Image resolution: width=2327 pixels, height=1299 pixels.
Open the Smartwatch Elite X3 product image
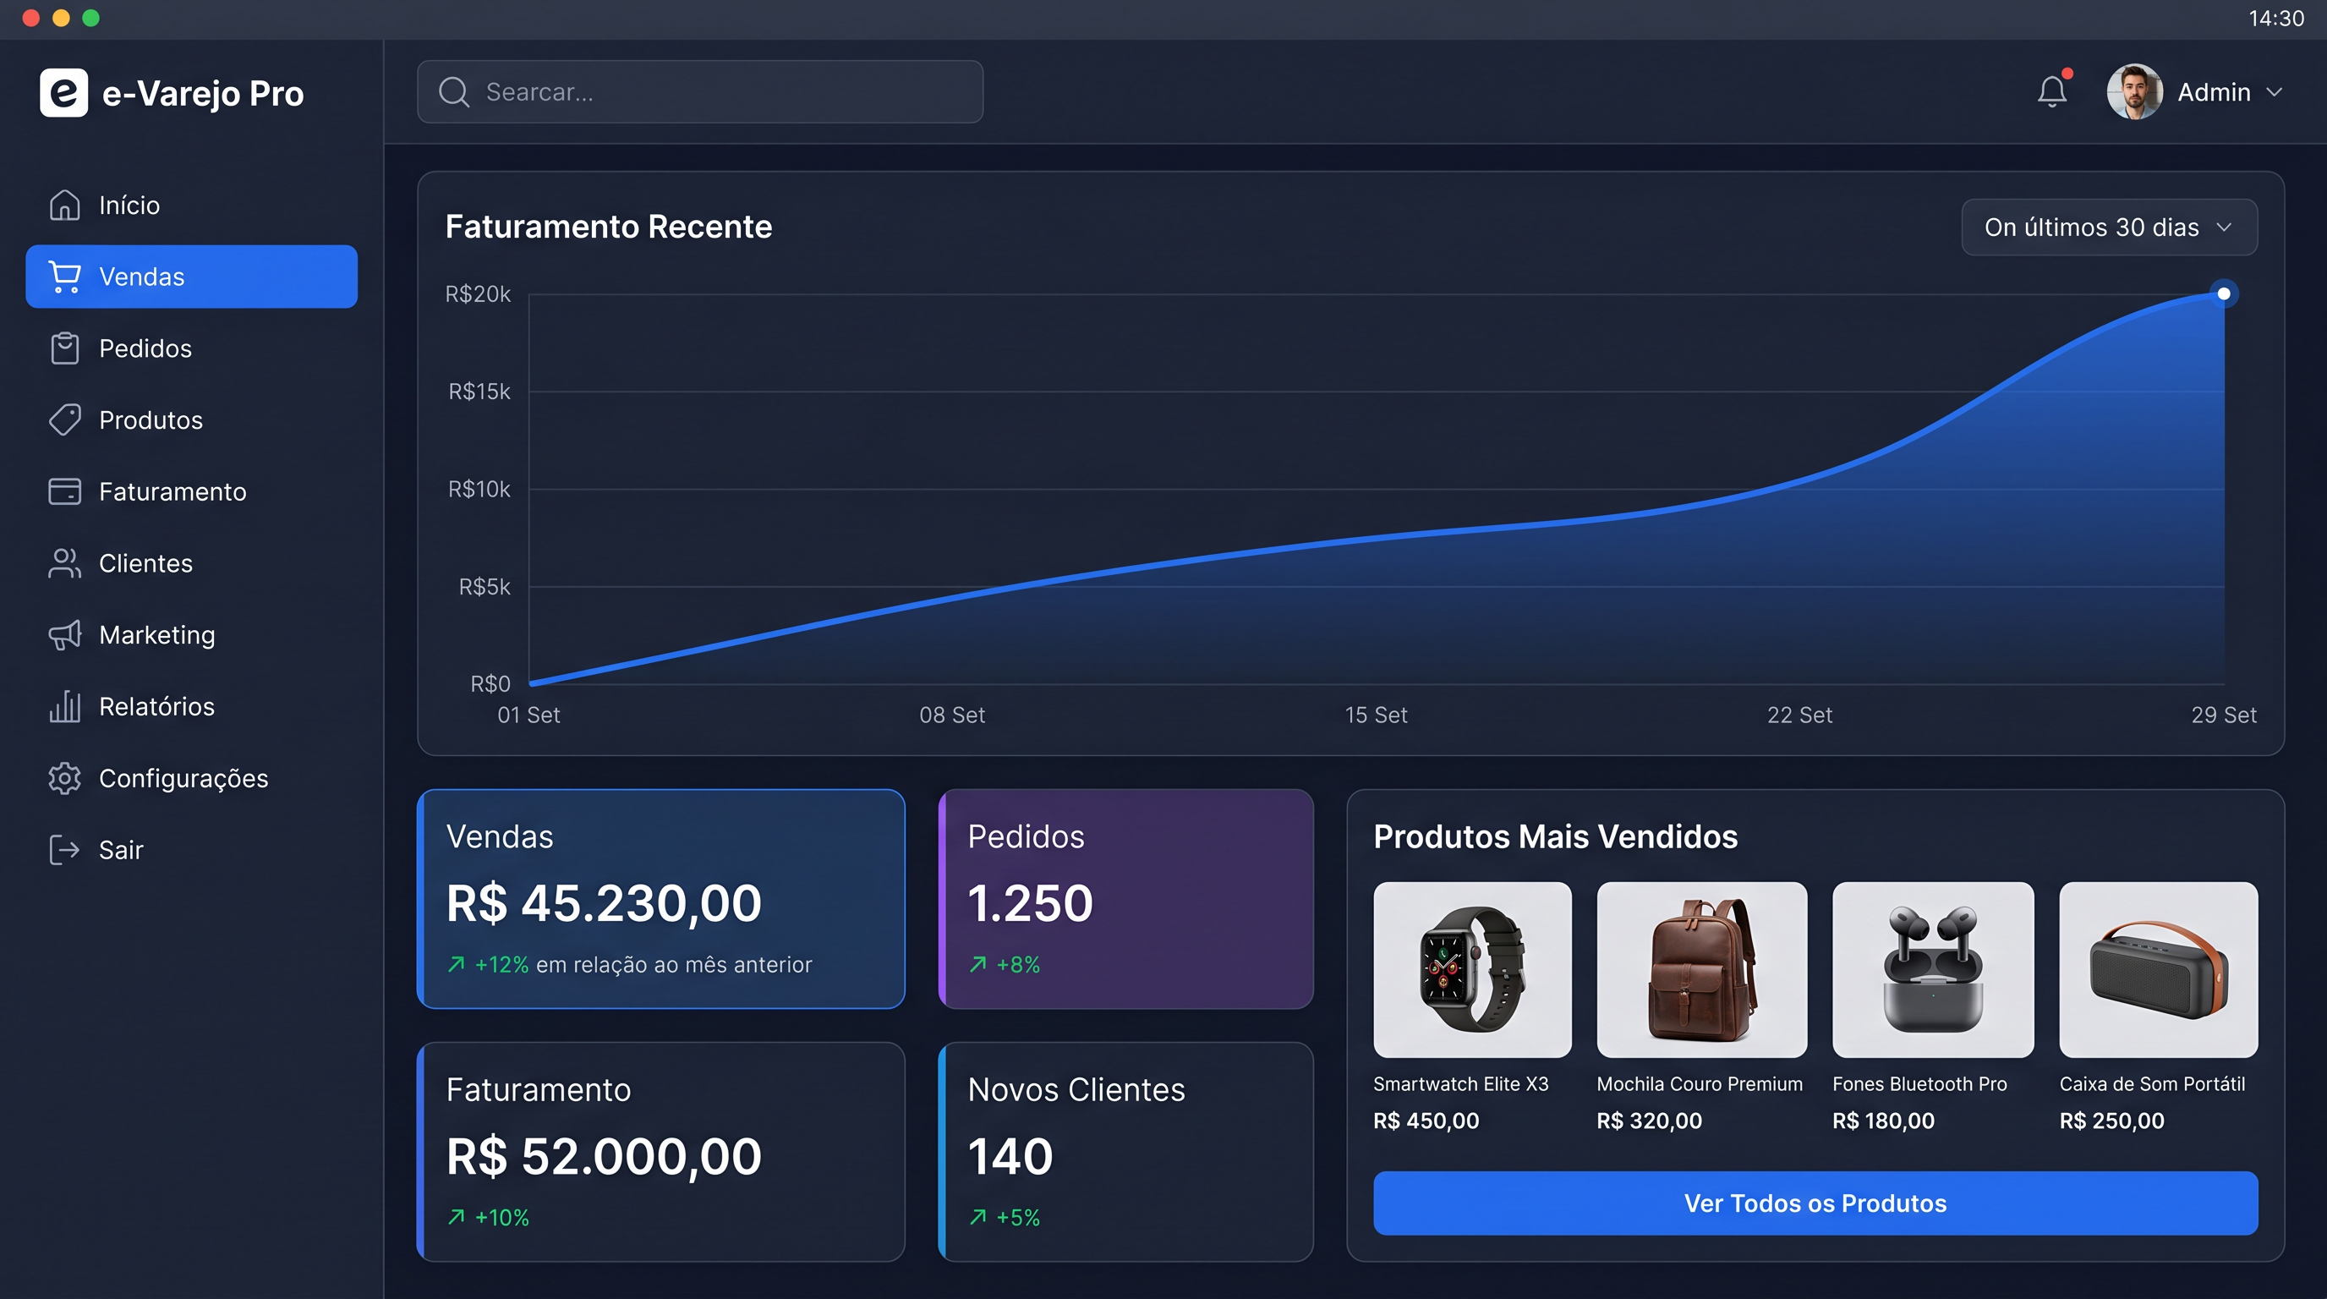pyautogui.click(x=1472, y=969)
